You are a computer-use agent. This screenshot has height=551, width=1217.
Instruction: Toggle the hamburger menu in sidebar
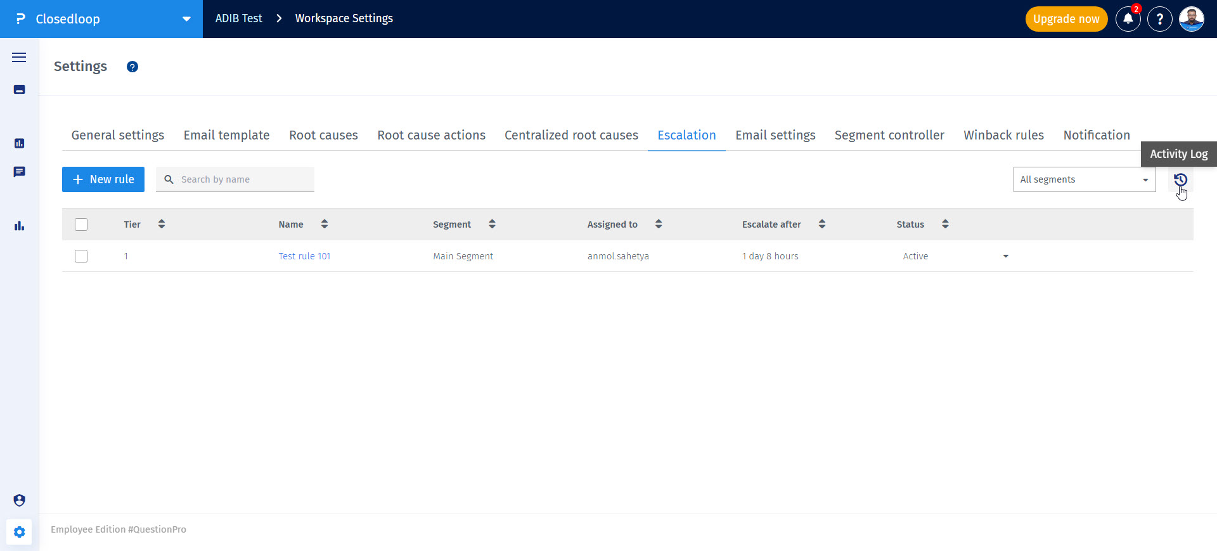coord(19,58)
